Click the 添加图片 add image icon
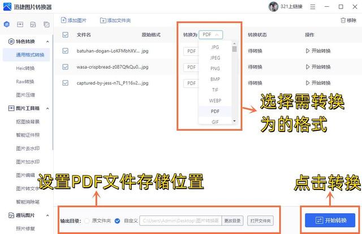Image resolution: width=362 pixels, height=234 pixels. pyautogui.click(x=63, y=20)
